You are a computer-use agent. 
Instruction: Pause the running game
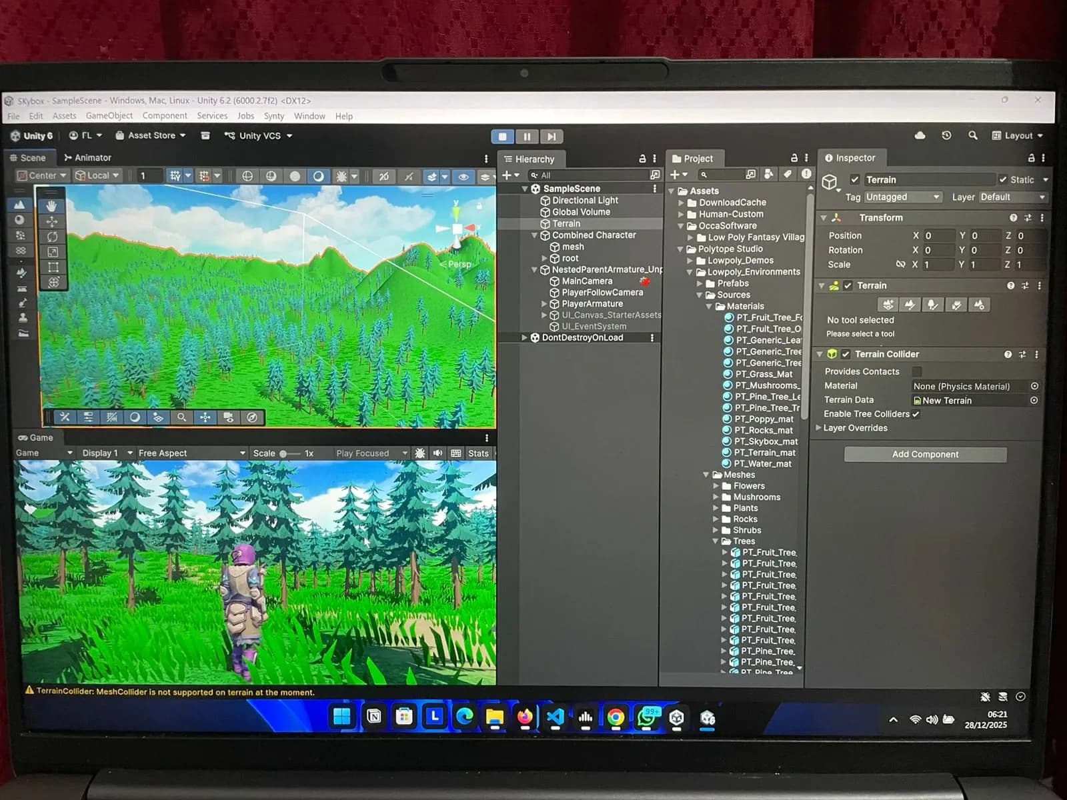527,137
